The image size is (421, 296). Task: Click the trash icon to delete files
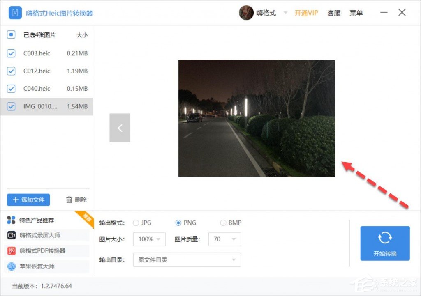pos(69,200)
